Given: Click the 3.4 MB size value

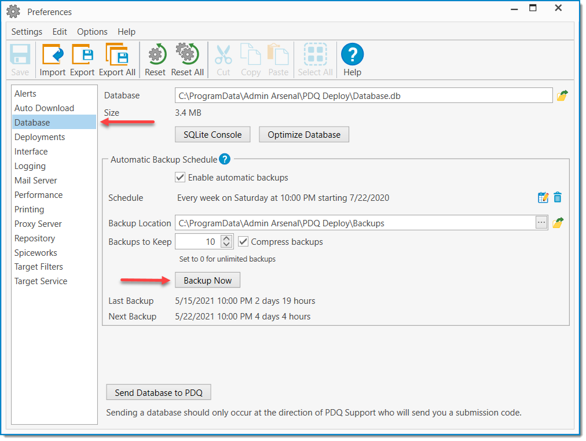Looking at the screenshot, I should 188,112.
